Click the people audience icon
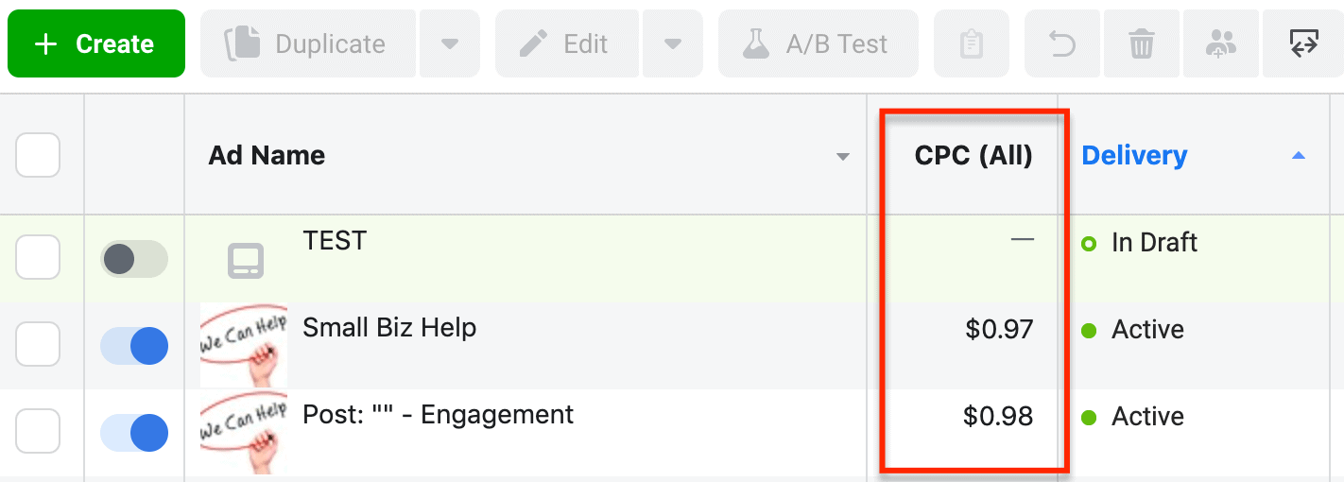Viewport: 1344px width, 482px height. 1221,43
